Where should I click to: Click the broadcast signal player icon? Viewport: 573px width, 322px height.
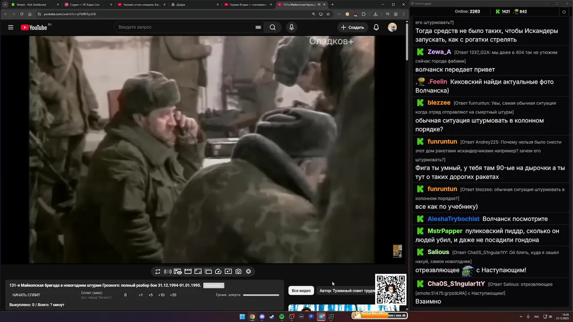pyautogui.click(x=168, y=271)
